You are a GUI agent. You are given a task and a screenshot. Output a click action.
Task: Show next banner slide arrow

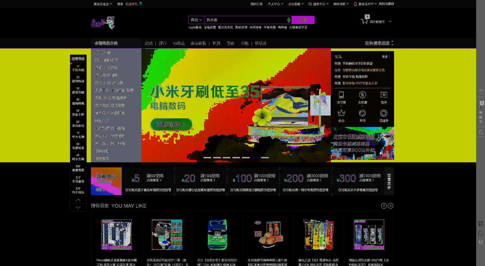[x=326, y=105]
